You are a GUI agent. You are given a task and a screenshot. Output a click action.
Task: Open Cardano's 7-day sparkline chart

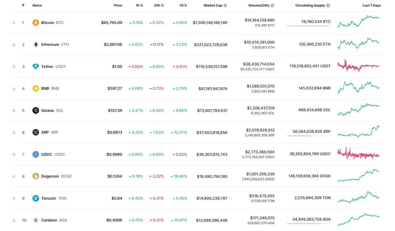358,219
